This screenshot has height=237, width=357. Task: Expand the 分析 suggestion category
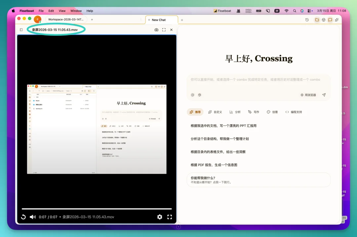(x=235, y=112)
